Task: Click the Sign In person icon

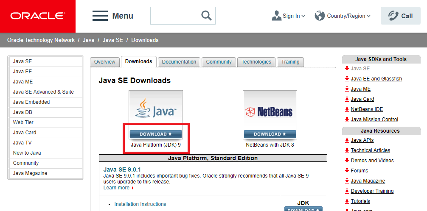Action: click(x=276, y=16)
